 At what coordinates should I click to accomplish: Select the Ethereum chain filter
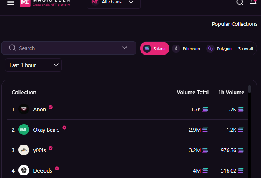[186, 49]
